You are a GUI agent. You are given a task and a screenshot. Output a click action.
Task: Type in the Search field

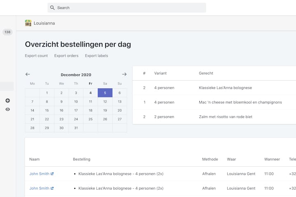click(x=127, y=8)
